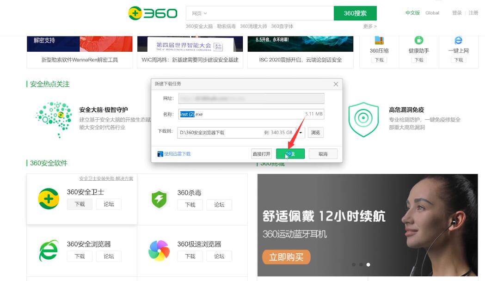This screenshot has height=281, width=485.
Task: Click the 网址 URL field in dialog
Action: (x=251, y=98)
